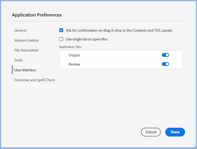Select the File Association tab
The height and width of the screenshot is (149, 197).
[x=26, y=50]
